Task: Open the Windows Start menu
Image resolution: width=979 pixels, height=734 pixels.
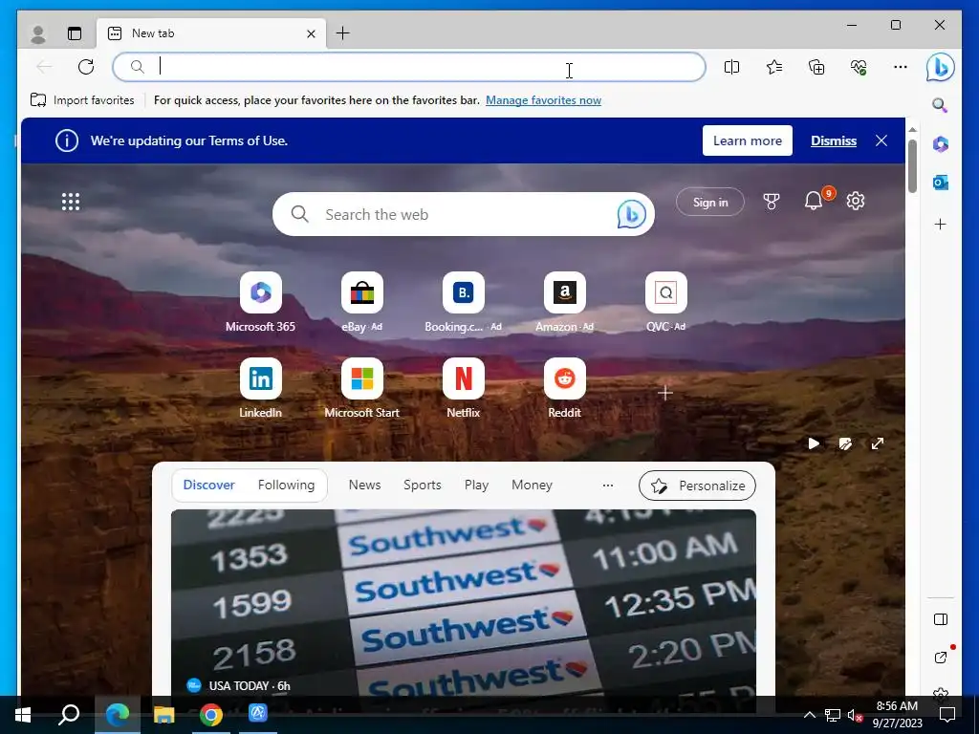Action: point(23,715)
